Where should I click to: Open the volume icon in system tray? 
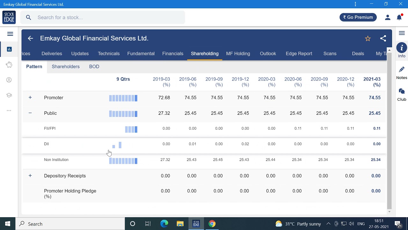pyautogui.click(x=352, y=224)
